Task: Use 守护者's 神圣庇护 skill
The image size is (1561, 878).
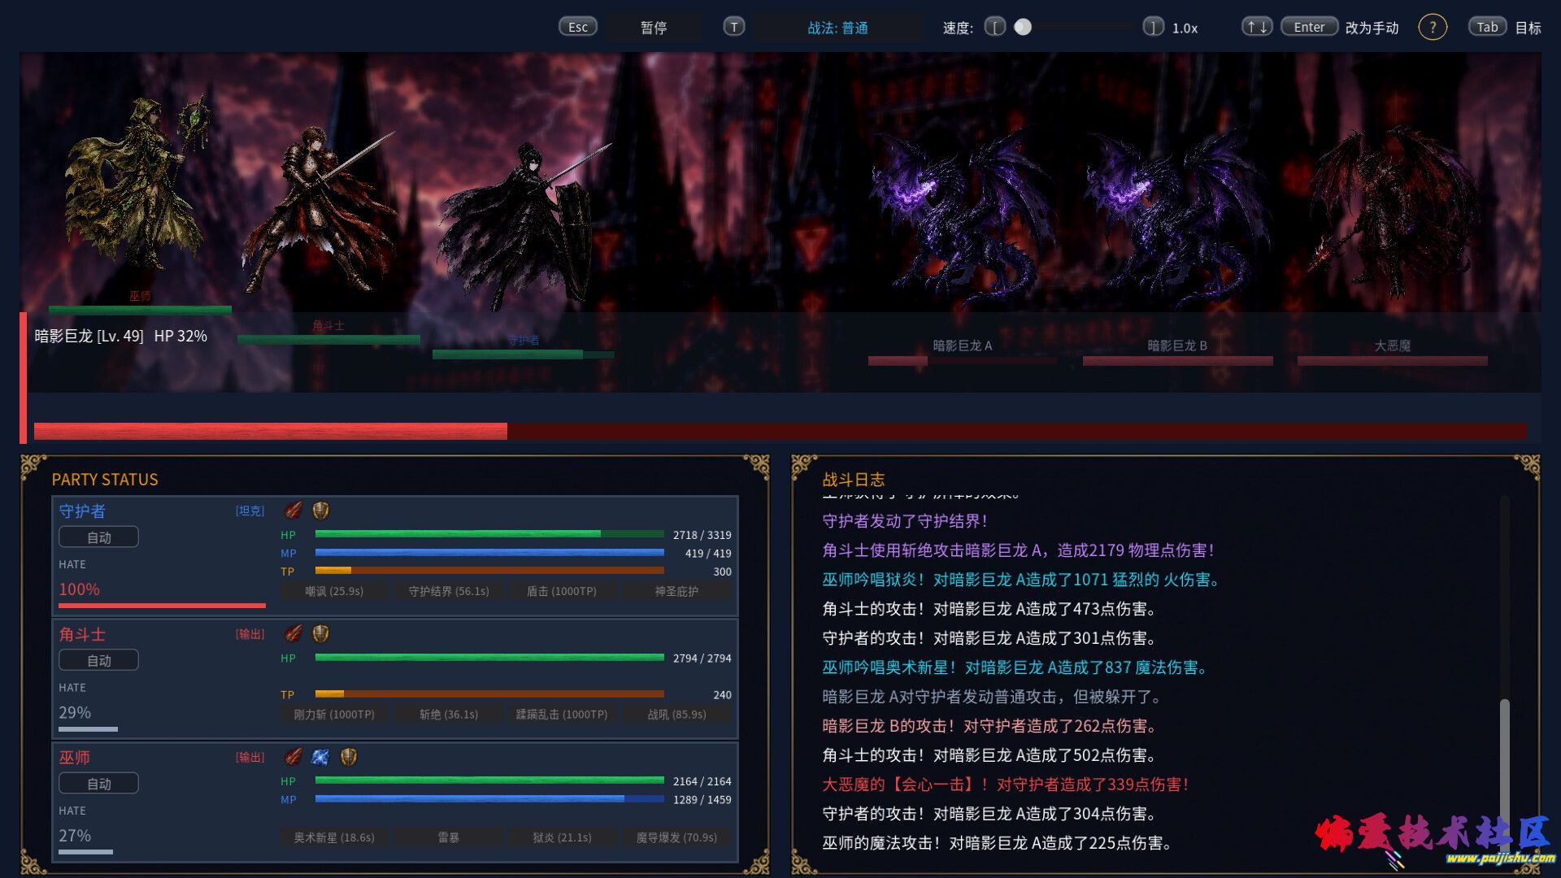Action: pyautogui.click(x=676, y=591)
